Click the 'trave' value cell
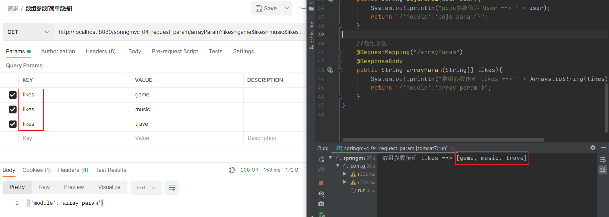 click(x=187, y=124)
